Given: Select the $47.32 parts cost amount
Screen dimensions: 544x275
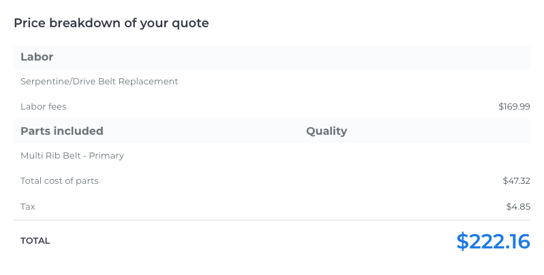Looking at the screenshot, I should click(516, 181).
